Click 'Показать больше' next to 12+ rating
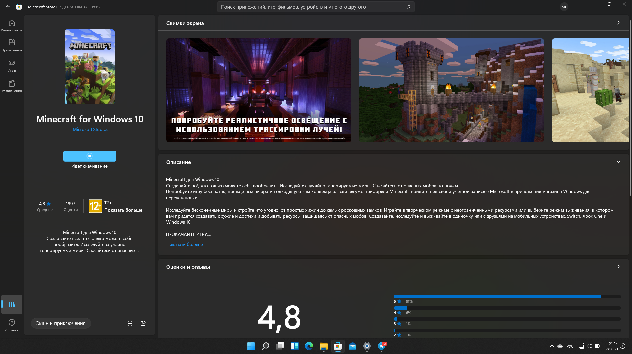Viewport: 632px width, 354px height. click(x=123, y=210)
